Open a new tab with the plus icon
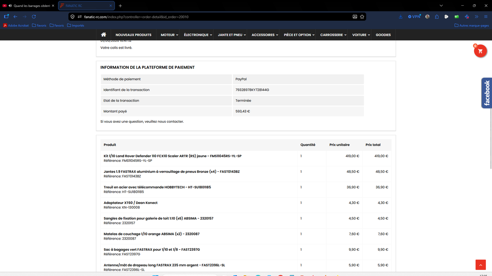 coord(120,6)
